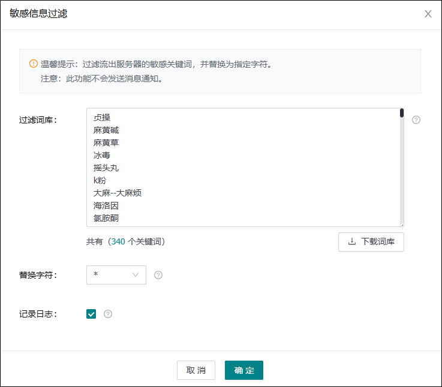Click the keyword 麻黄草 in list
The height and width of the screenshot is (387, 442).
point(106,143)
